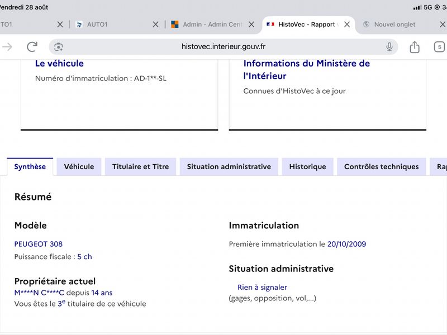
Task: Click the Propriétaire actuel heading
Action: click(55, 281)
